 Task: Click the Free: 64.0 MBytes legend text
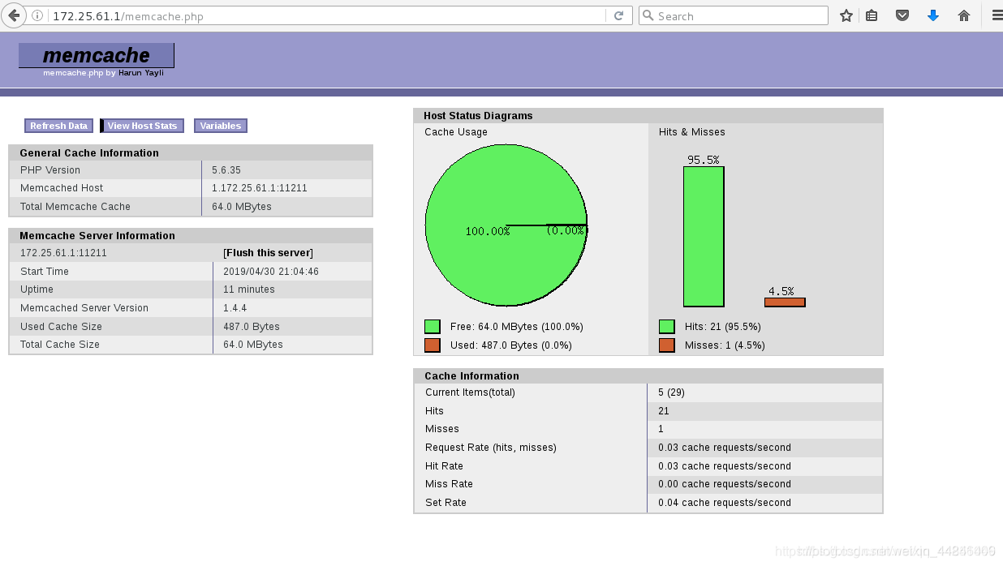(x=517, y=327)
